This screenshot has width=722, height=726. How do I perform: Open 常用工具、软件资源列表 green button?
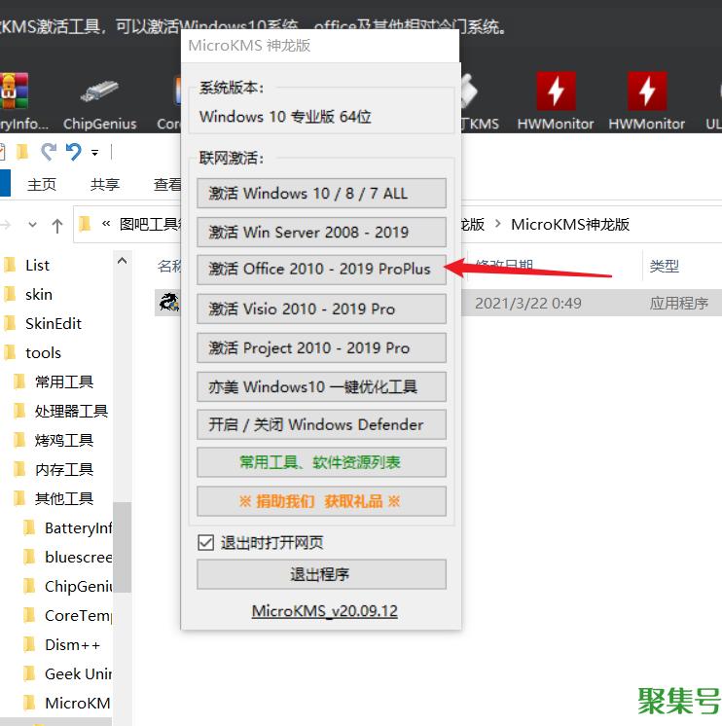point(321,462)
